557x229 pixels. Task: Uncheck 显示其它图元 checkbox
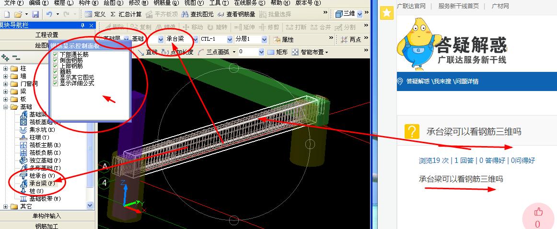pyautogui.click(x=55, y=78)
